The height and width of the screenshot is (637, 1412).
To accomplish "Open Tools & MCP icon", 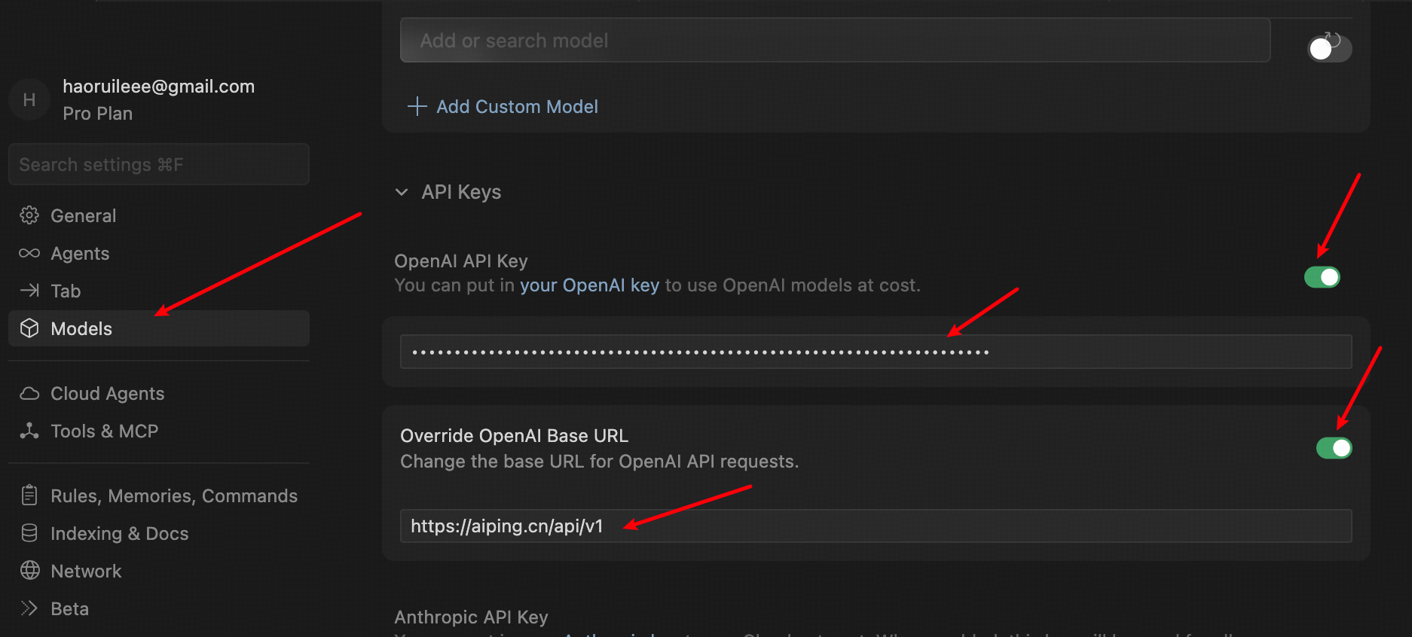I will (29, 431).
